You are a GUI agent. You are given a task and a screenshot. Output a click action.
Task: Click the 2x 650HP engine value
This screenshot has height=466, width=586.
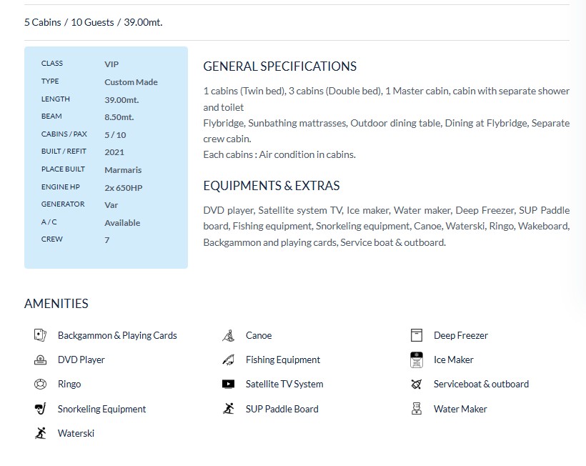[123, 188]
